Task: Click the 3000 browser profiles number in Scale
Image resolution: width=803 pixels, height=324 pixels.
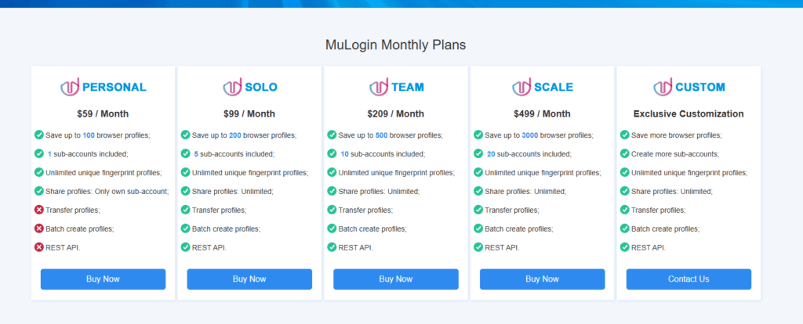Action: coord(529,135)
